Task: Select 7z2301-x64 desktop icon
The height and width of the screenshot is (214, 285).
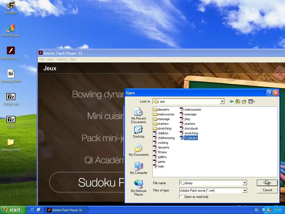Action: coord(11,99)
